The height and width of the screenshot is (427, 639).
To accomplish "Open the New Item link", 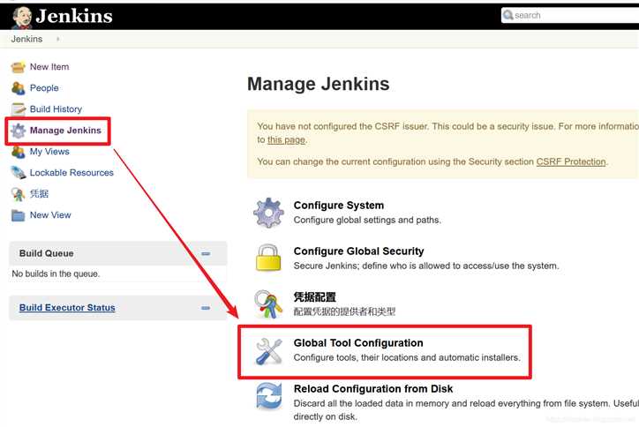I will 49,67.
